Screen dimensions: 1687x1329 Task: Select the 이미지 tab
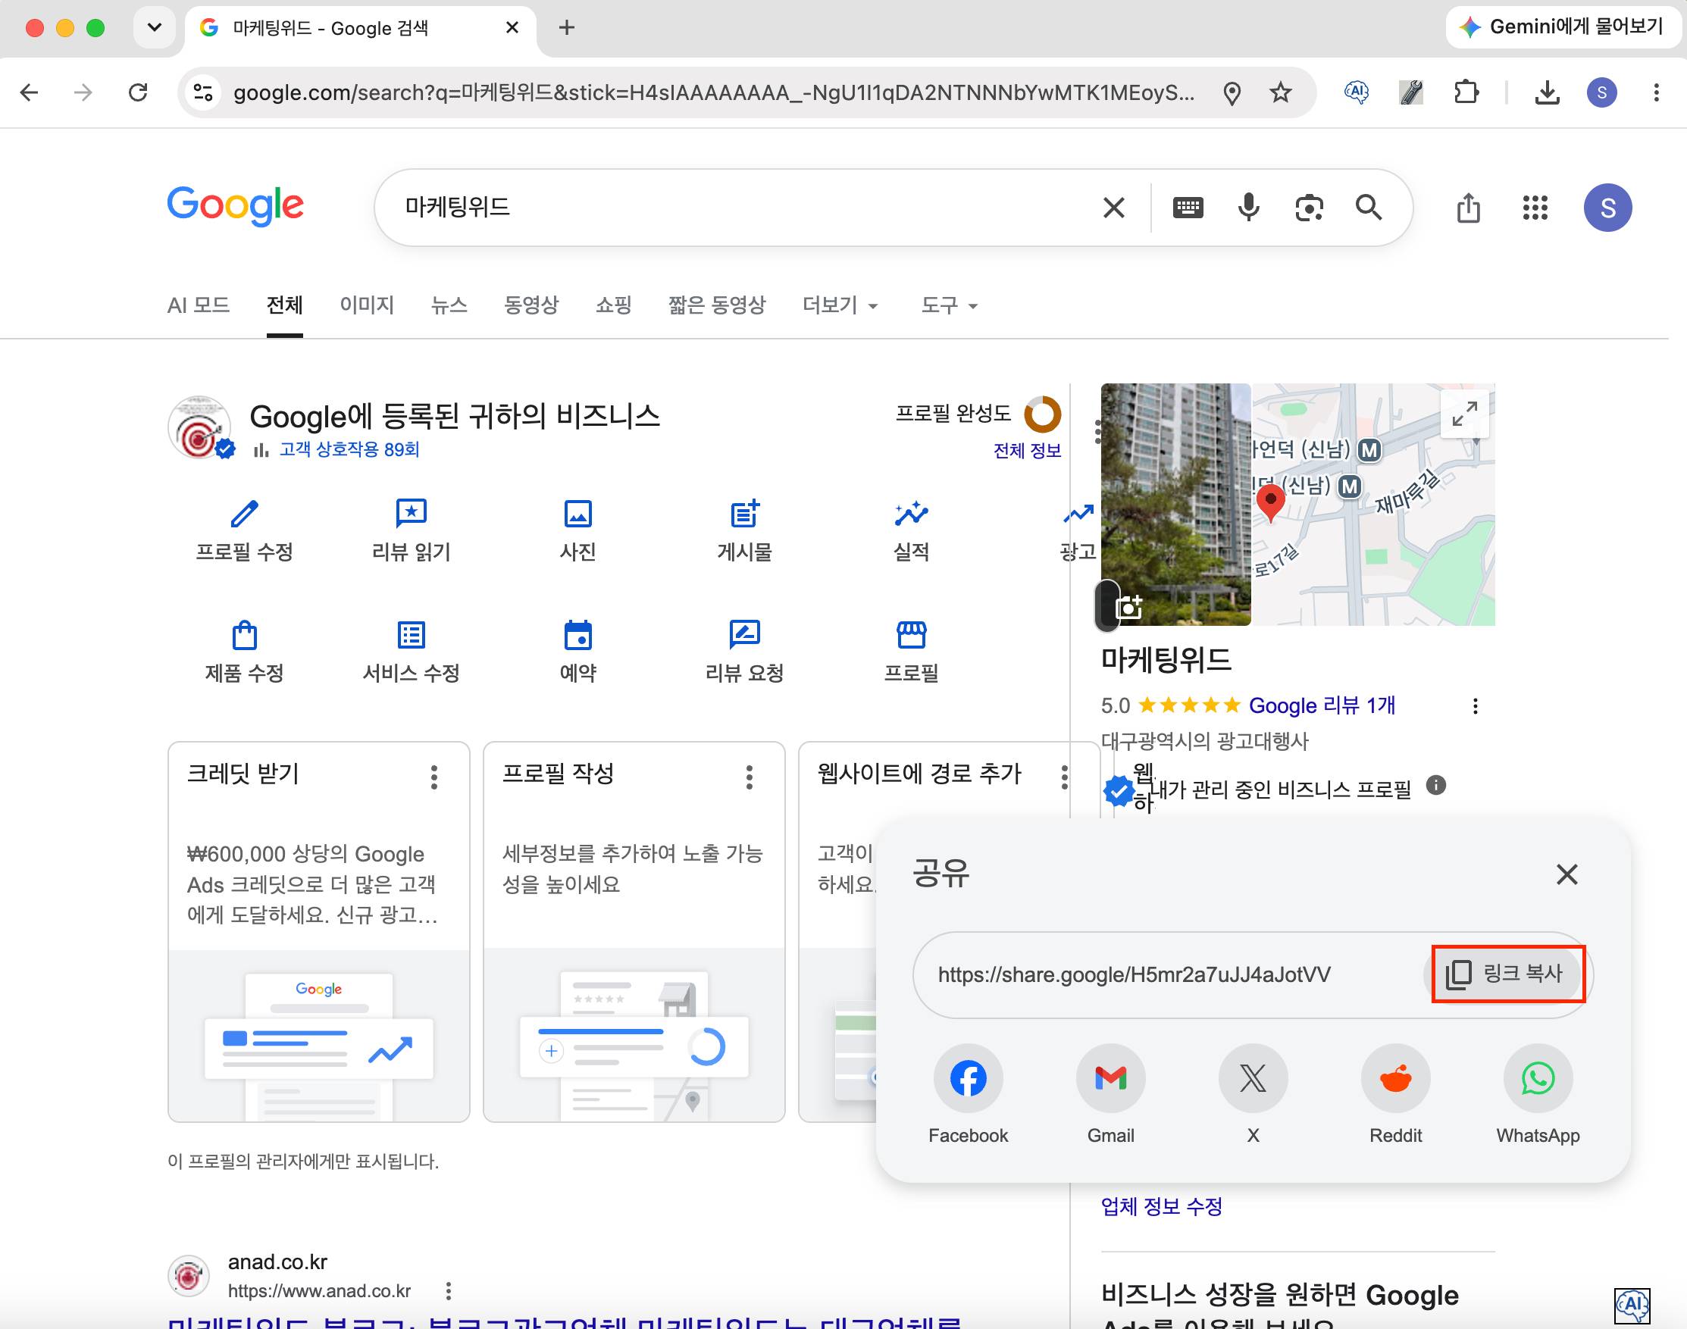367,305
